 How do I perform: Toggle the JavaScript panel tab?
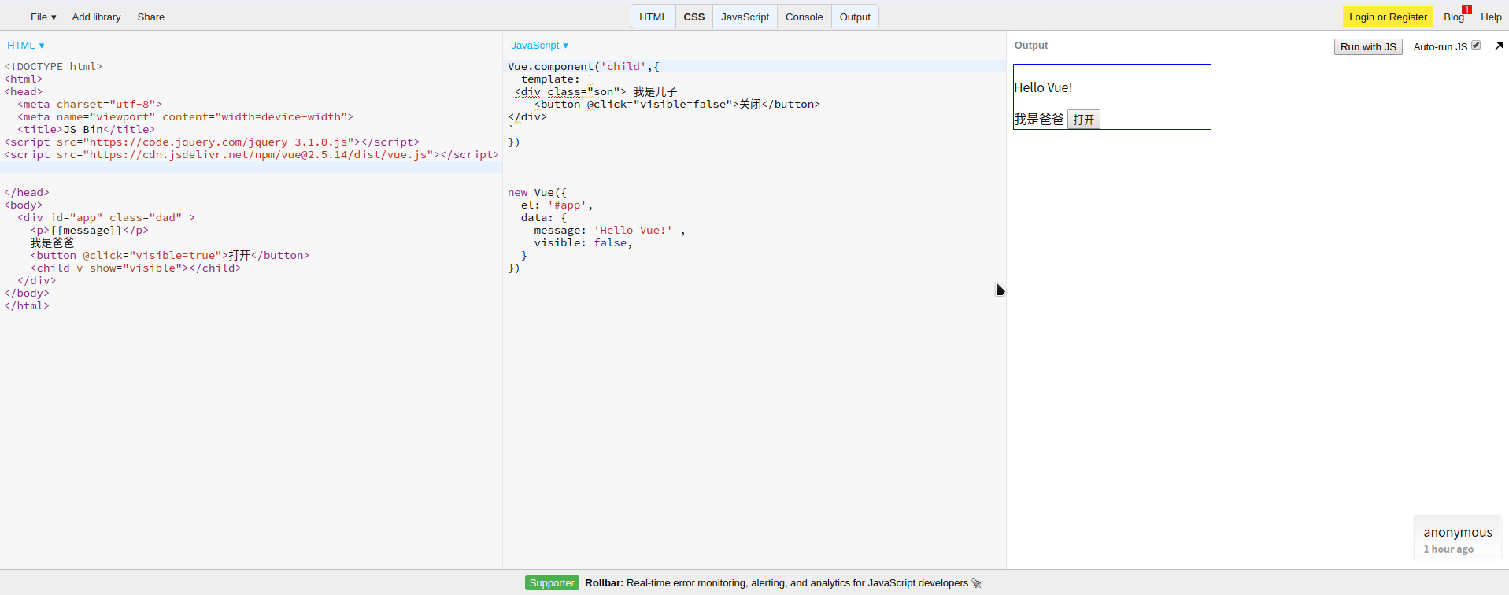pos(745,17)
